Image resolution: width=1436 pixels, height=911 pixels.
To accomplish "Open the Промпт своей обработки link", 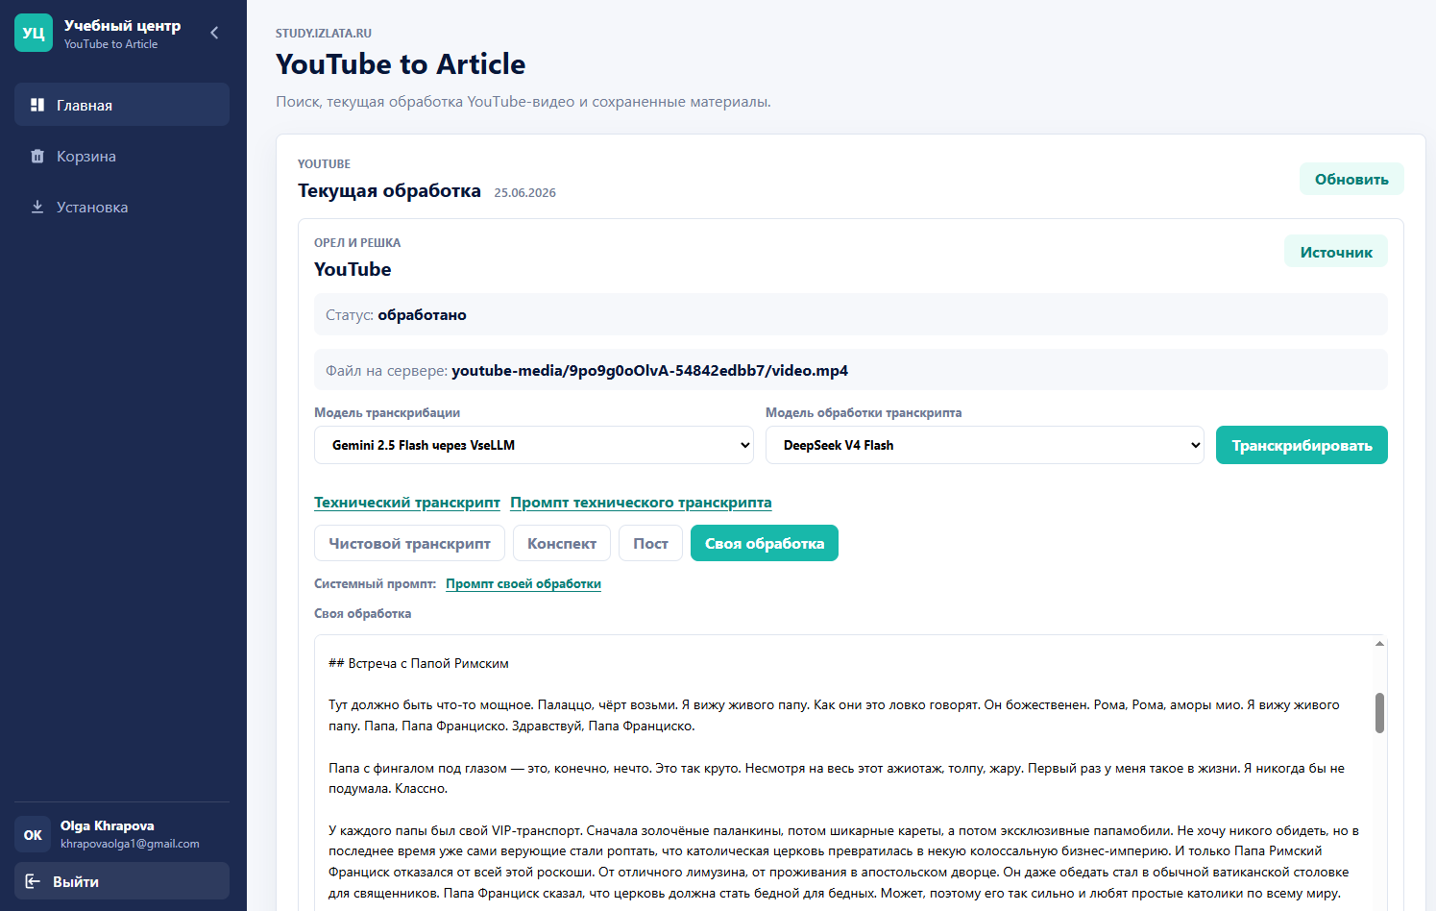I will pyautogui.click(x=523, y=583).
